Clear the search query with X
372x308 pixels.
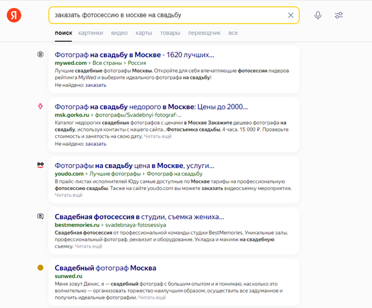click(290, 15)
